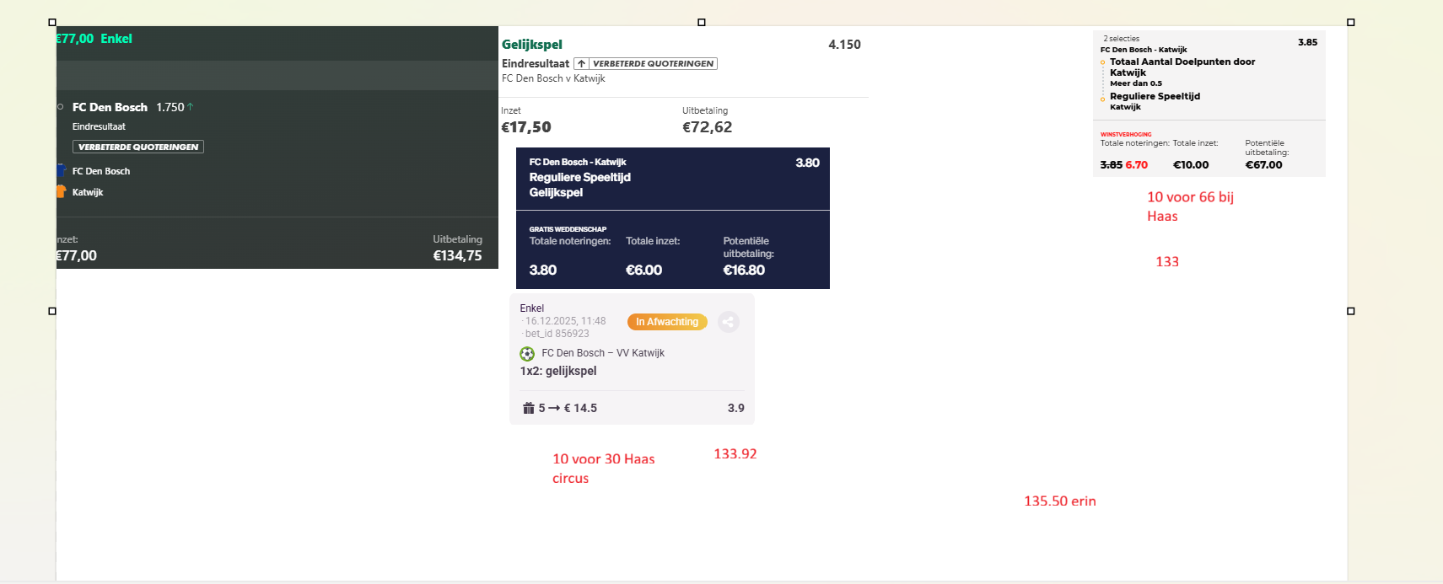Click the text FC Den Bosch v Katwijk
The height and width of the screenshot is (584, 1443).
[x=553, y=78]
